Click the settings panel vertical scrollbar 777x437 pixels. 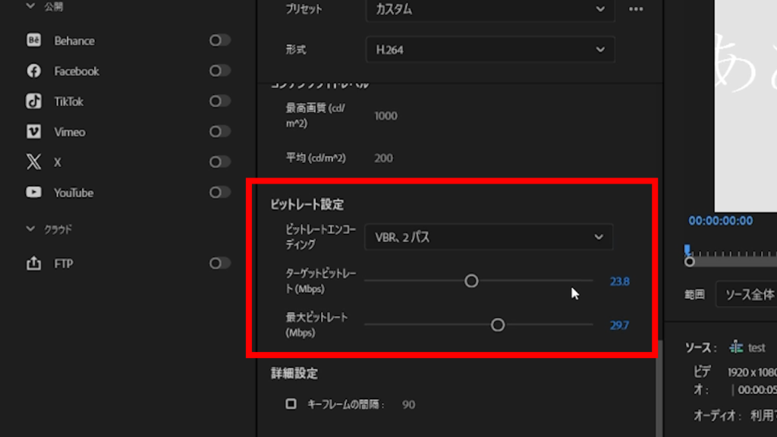click(659, 388)
